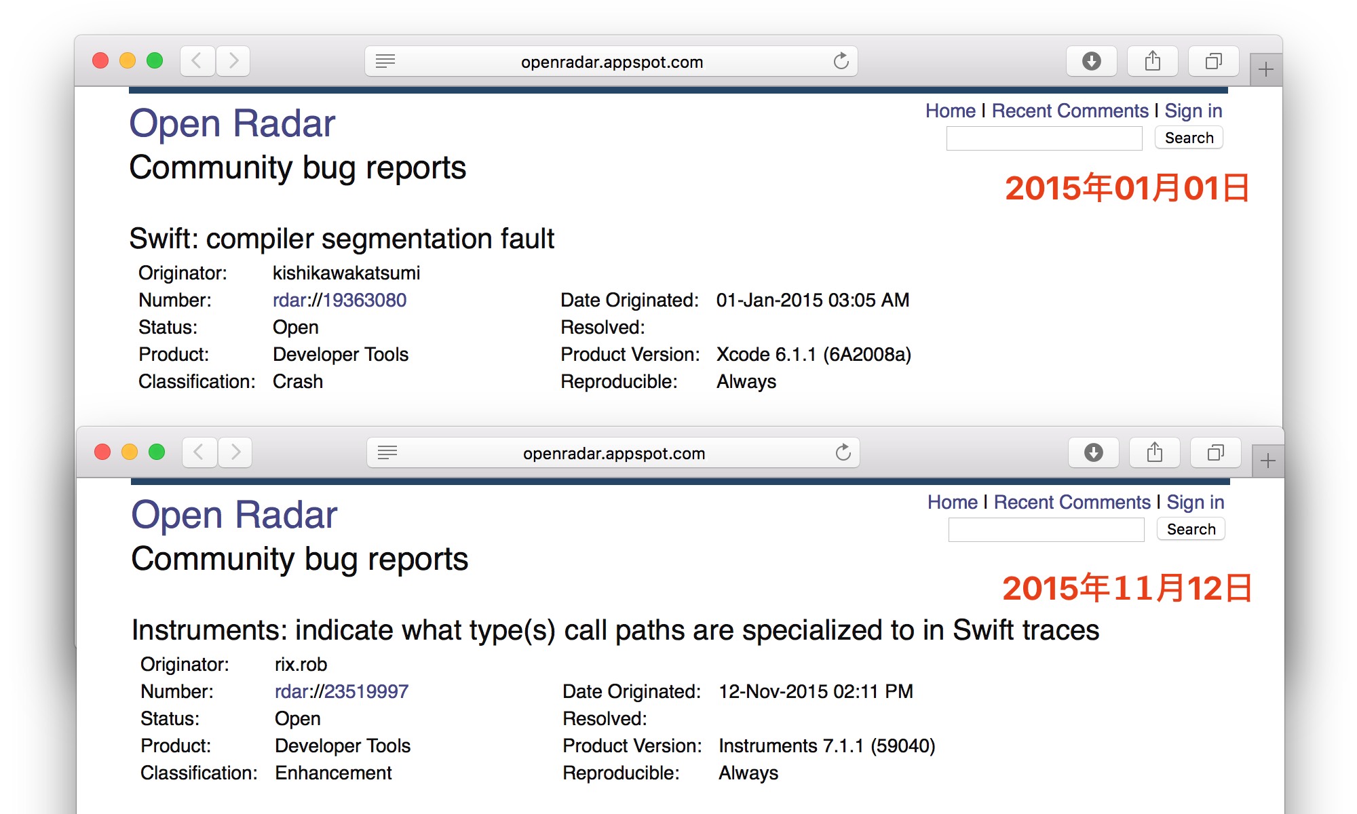The width and height of the screenshot is (1357, 814).
Task: Add a new tab in bottom window
Action: coord(1267,461)
